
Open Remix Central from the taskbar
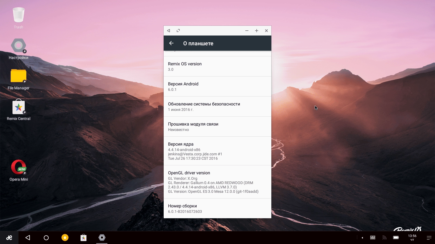point(83,238)
